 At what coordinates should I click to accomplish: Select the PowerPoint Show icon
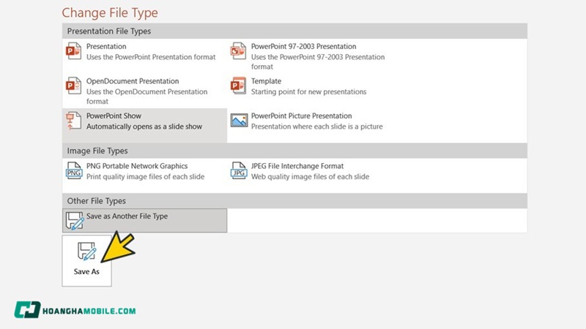tap(74, 121)
